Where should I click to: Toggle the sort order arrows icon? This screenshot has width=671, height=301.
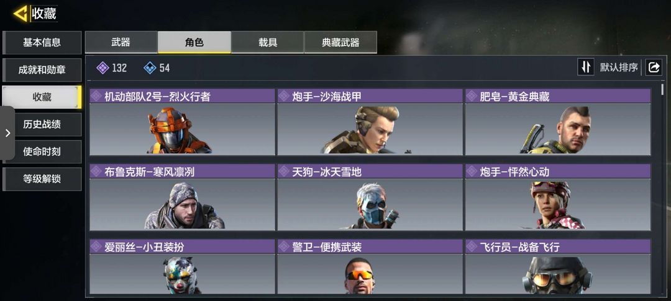[585, 67]
